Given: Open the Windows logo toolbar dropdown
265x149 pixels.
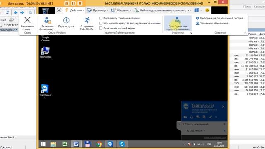Looking at the screenshot, I should [198, 10].
